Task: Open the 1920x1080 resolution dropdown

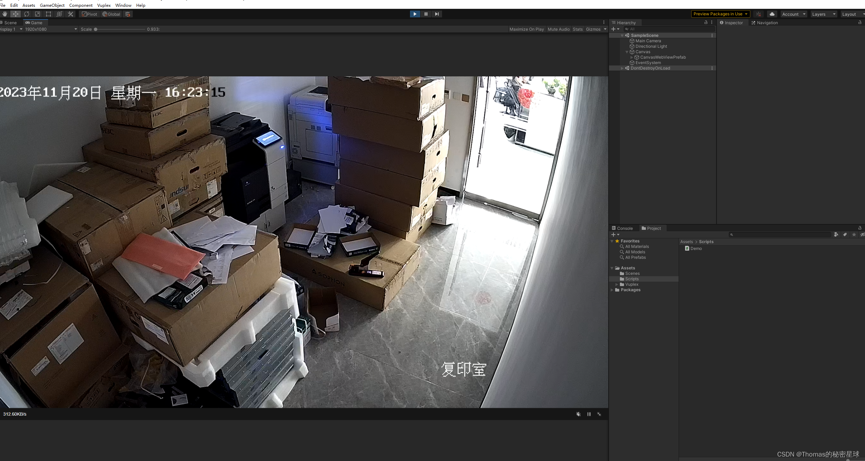Action: pos(51,29)
